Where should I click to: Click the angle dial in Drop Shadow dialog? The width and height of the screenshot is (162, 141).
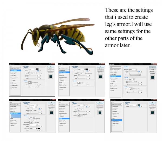30,73
